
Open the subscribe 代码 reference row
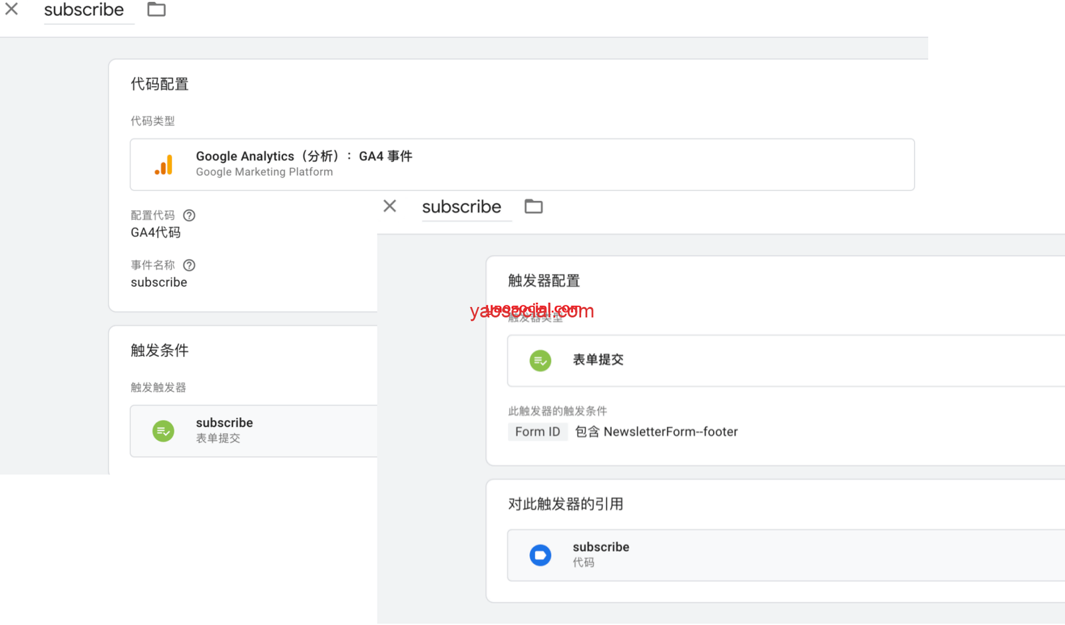785,555
